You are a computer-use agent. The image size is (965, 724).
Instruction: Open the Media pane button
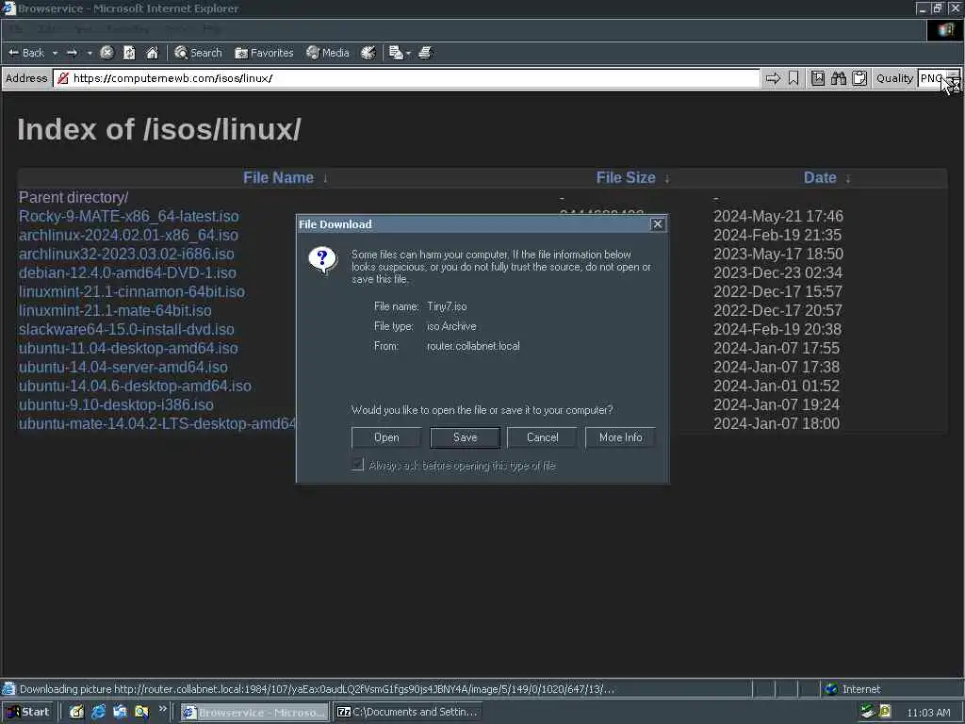coord(328,53)
